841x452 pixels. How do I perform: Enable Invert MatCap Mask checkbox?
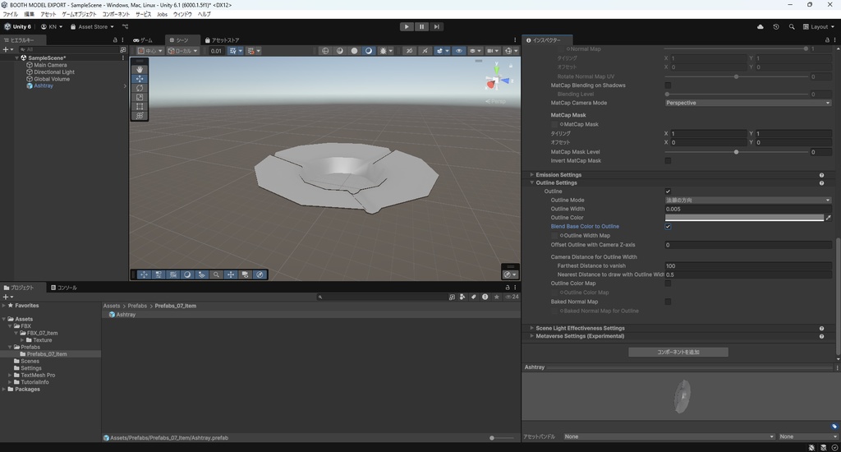tap(668, 160)
